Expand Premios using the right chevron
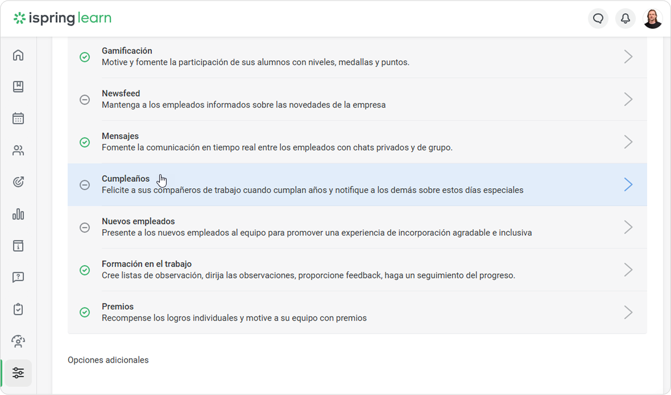Viewport: 671px width, 395px height. pos(628,313)
